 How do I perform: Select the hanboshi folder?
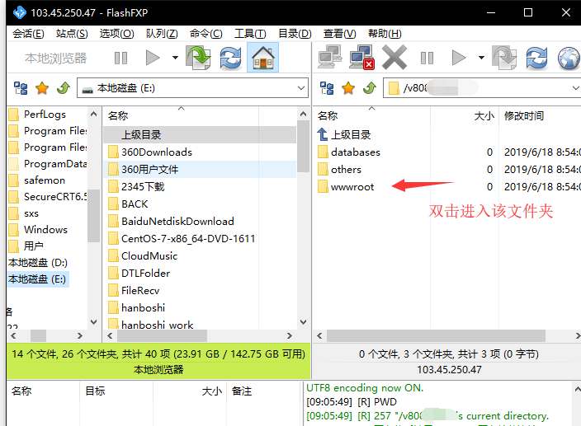coord(143,307)
